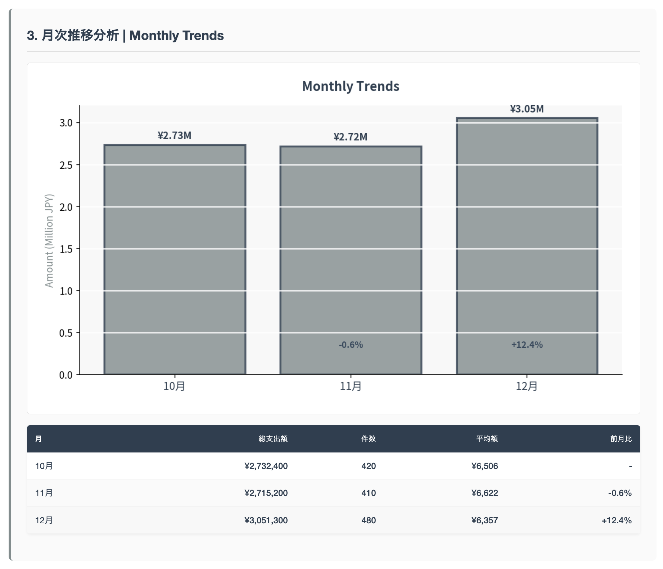Click the 総支出額 column header

(x=273, y=439)
